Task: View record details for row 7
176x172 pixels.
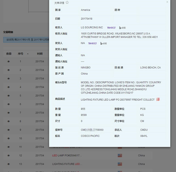Action: [x=9, y=113]
